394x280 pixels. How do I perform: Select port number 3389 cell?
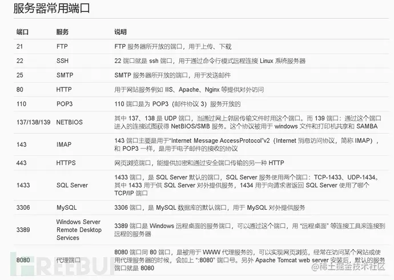[x=23, y=230]
